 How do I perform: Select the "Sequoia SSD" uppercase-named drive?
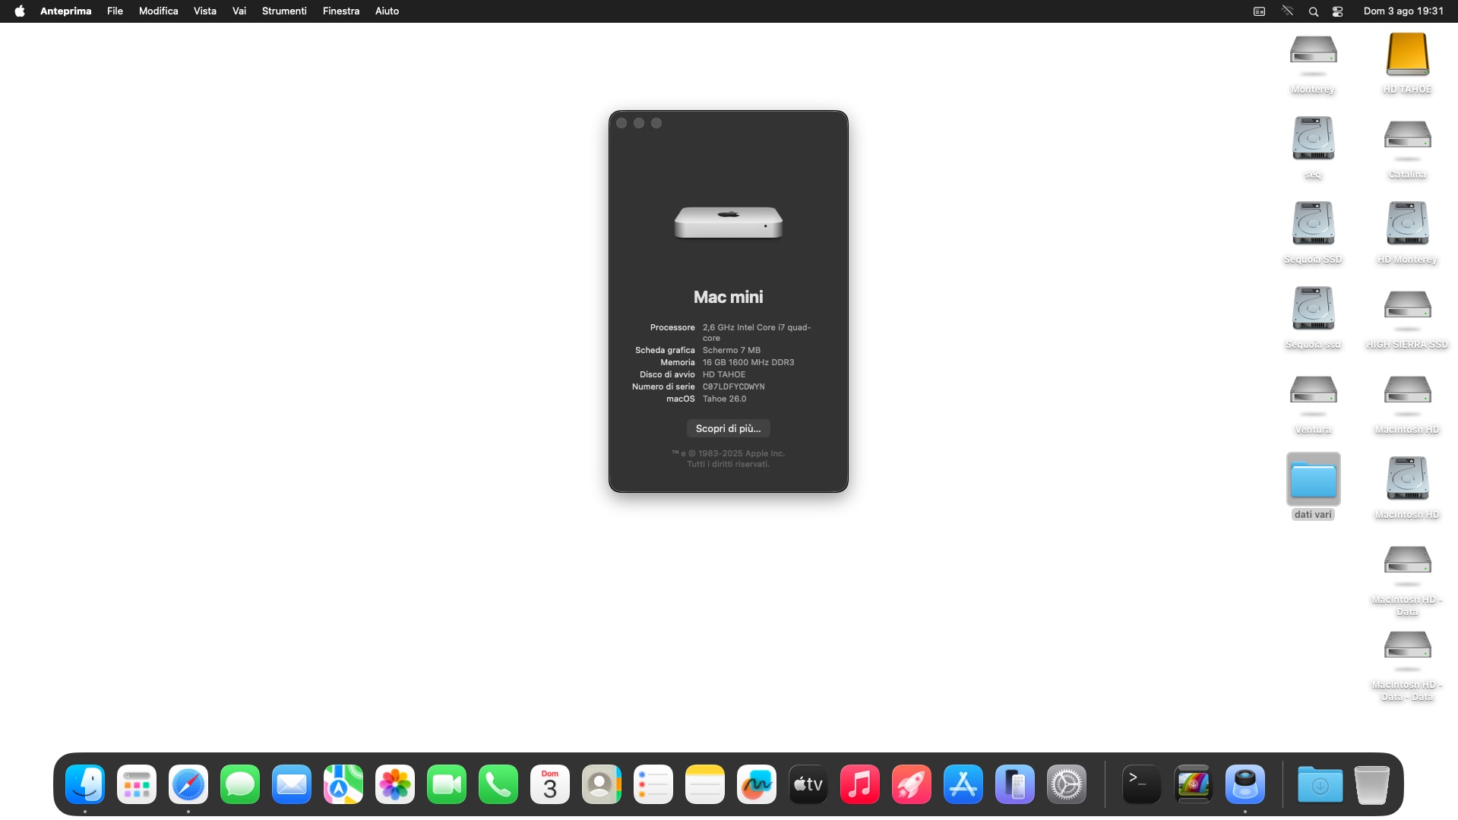[x=1313, y=224]
